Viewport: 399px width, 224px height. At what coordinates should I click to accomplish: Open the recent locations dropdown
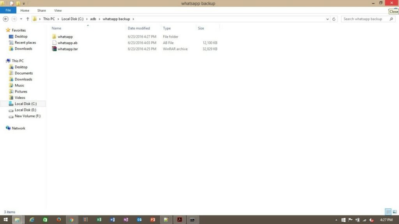pyautogui.click(x=21, y=19)
